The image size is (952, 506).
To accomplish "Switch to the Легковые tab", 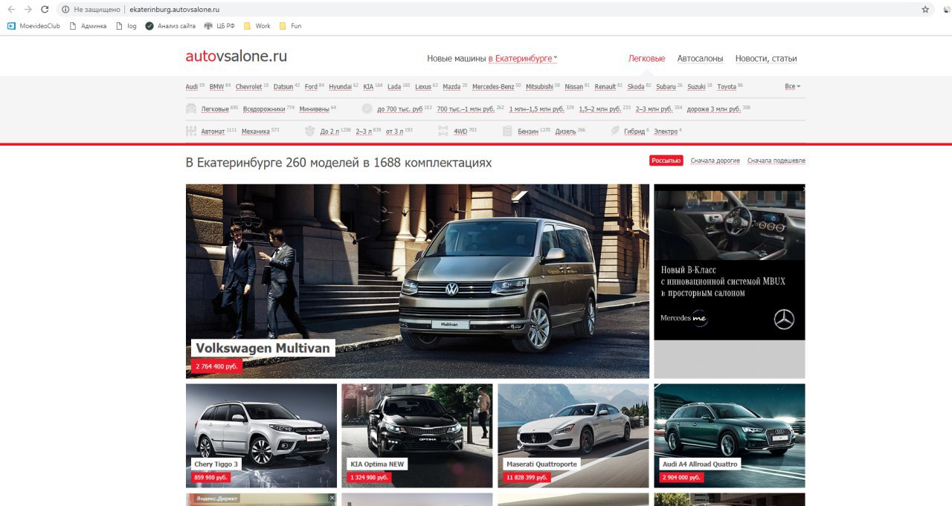I will coord(646,59).
